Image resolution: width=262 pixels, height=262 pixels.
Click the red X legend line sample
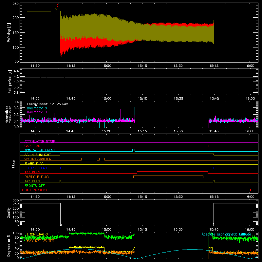pos(39,7)
